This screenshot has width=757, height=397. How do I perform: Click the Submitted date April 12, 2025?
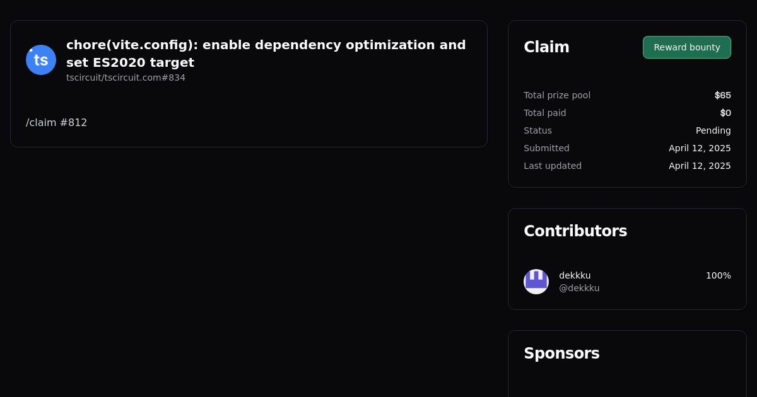tap(700, 148)
